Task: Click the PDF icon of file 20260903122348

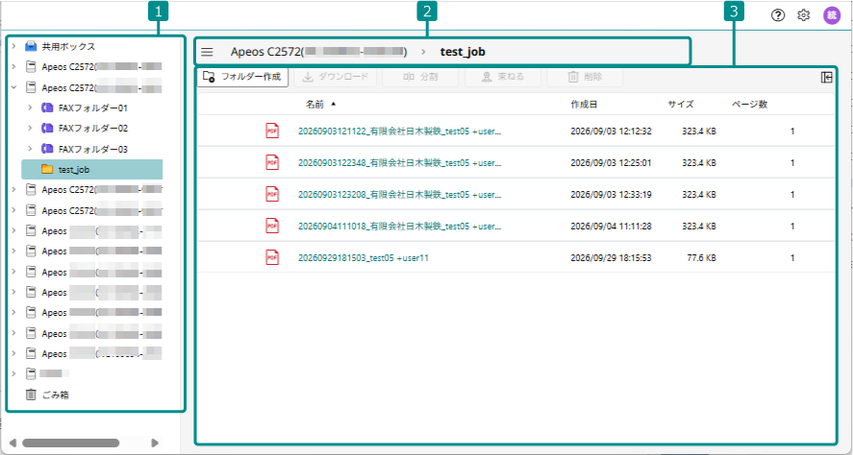Action: 272,162
